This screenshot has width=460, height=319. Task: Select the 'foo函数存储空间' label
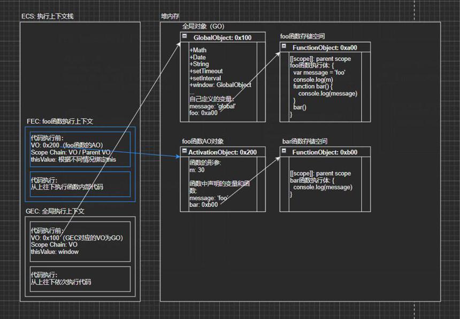tap(302, 36)
